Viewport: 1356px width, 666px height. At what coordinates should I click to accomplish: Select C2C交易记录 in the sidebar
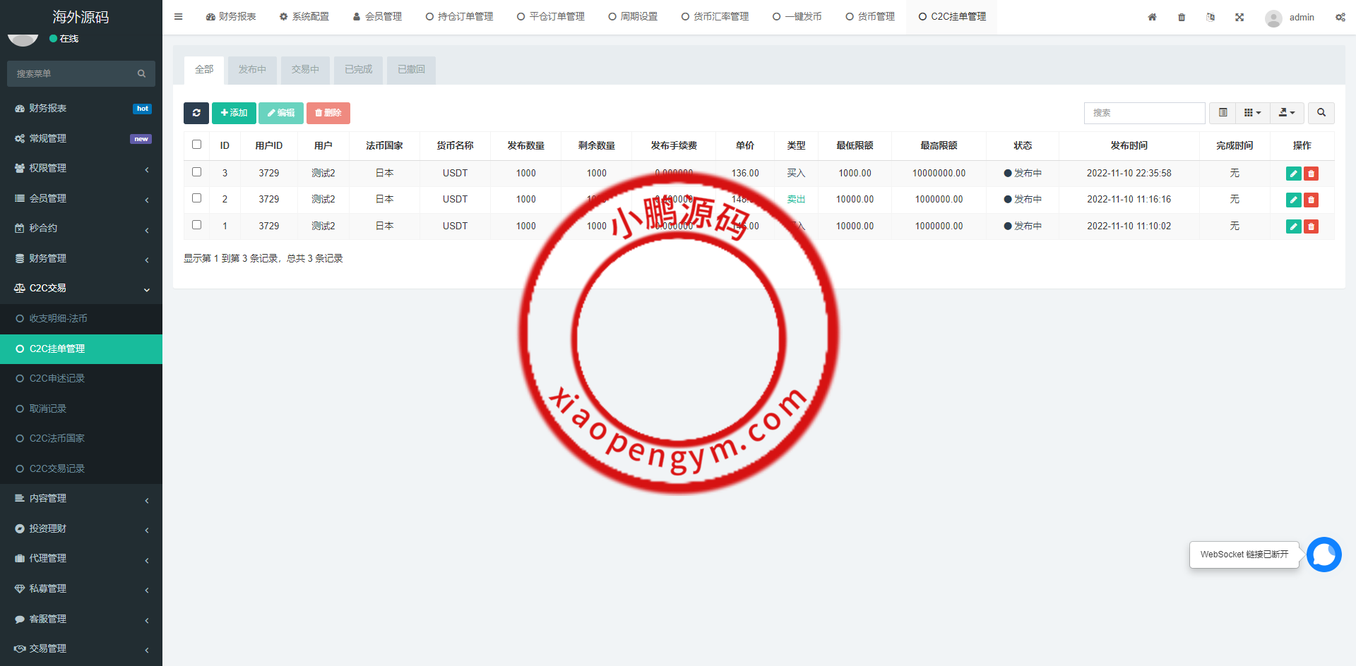(x=56, y=468)
